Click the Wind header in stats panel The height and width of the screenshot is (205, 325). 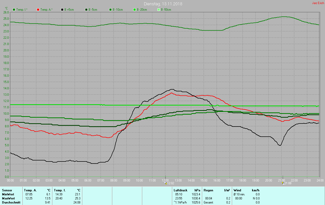pyautogui.click(x=237, y=190)
